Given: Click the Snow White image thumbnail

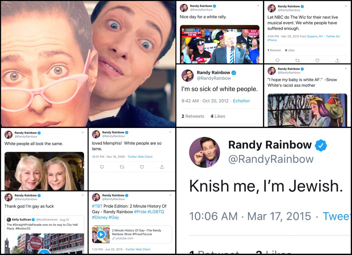Looking at the screenshot, I should [x=307, y=110].
